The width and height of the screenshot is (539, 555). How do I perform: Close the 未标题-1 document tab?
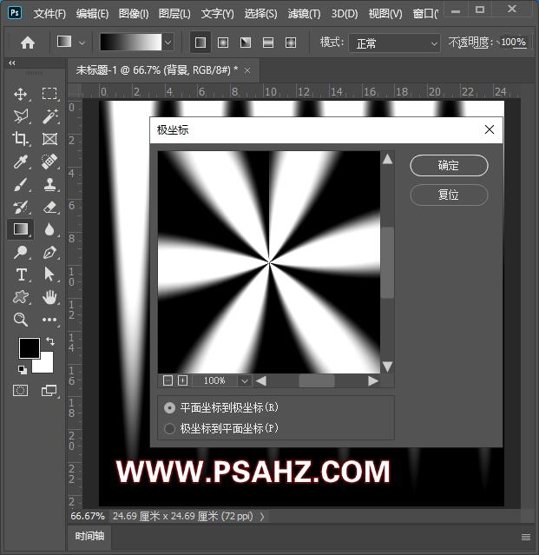point(247,71)
